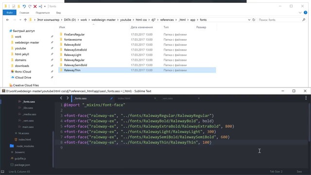The height and width of the screenshot is (175, 311).
Task: Select the RalewaySemiBold folder
Action: click(x=75, y=65)
